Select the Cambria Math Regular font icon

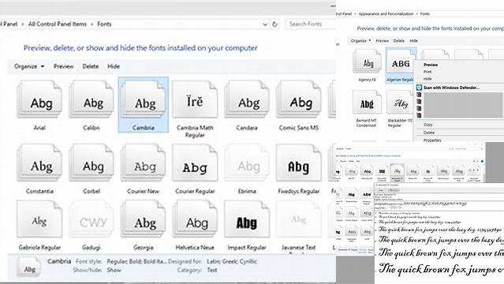click(195, 99)
